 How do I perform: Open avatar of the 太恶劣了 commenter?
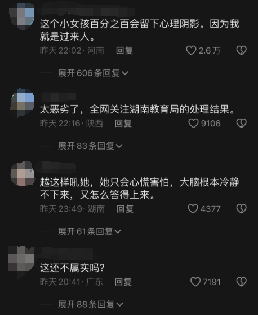tap(21, 103)
